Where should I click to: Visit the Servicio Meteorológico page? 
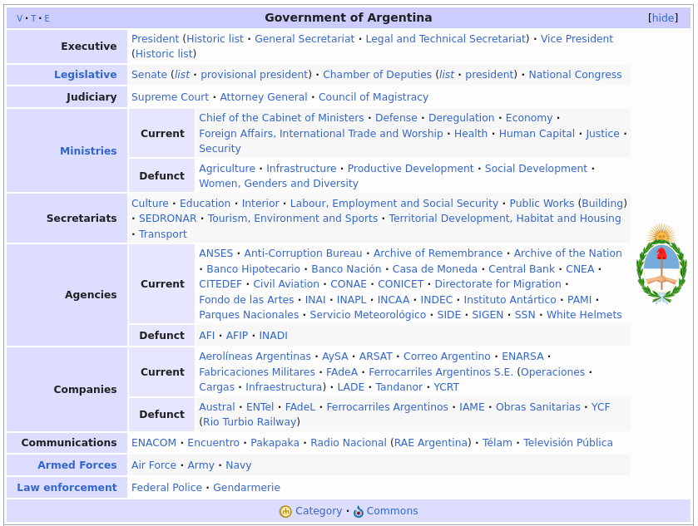pos(369,314)
